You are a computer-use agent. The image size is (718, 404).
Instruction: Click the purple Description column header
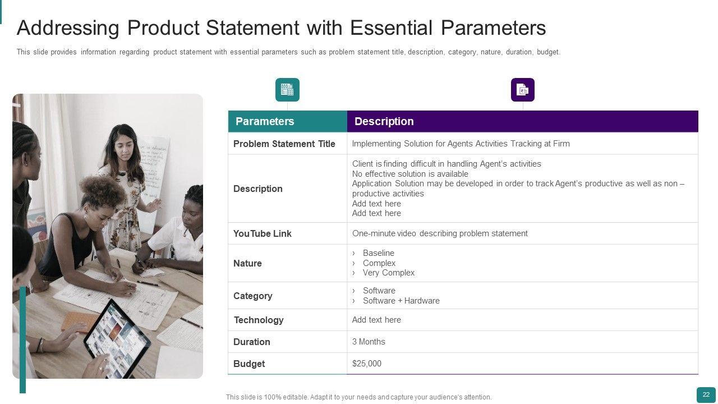coord(384,121)
